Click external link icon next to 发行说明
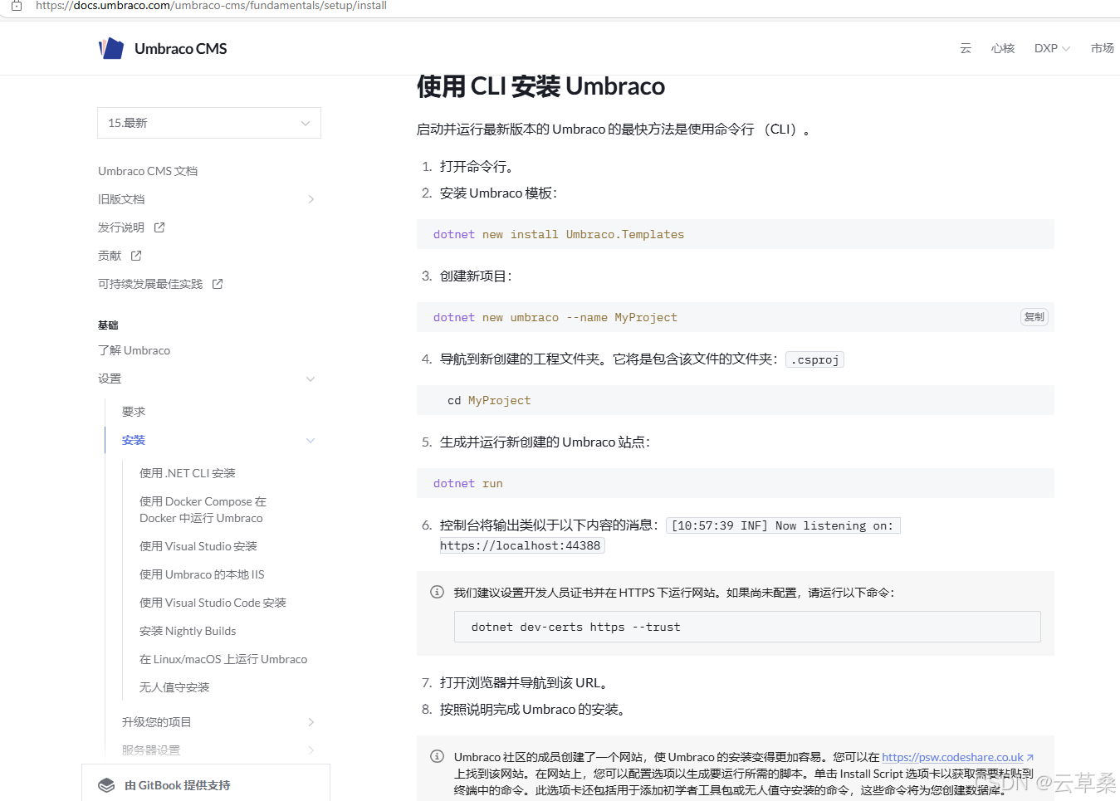Image resolution: width=1120 pixels, height=801 pixels. pos(159,227)
